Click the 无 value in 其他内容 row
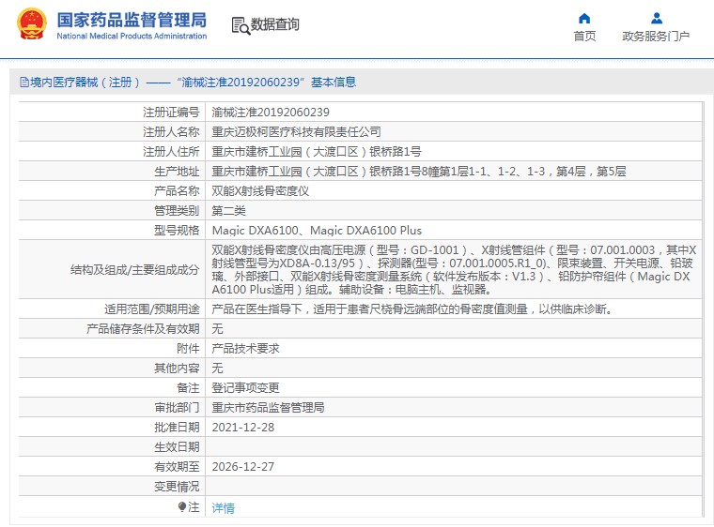This screenshot has width=714, height=527. [x=217, y=369]
